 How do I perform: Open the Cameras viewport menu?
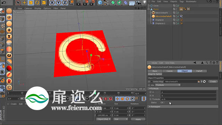[28, 8]
